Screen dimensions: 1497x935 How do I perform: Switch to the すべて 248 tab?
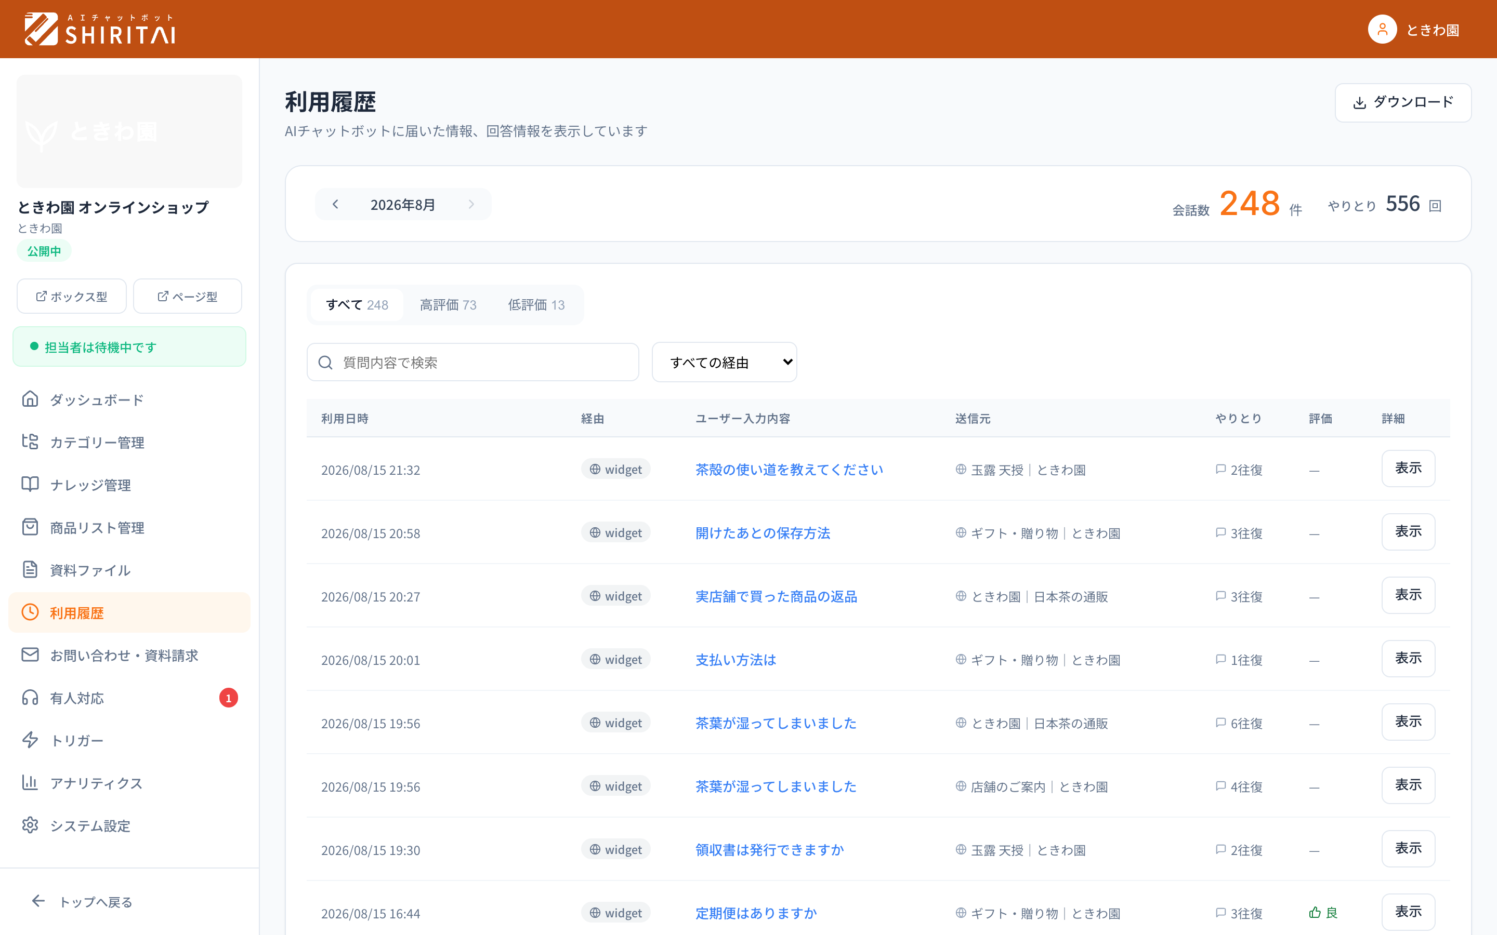[357, 305]
